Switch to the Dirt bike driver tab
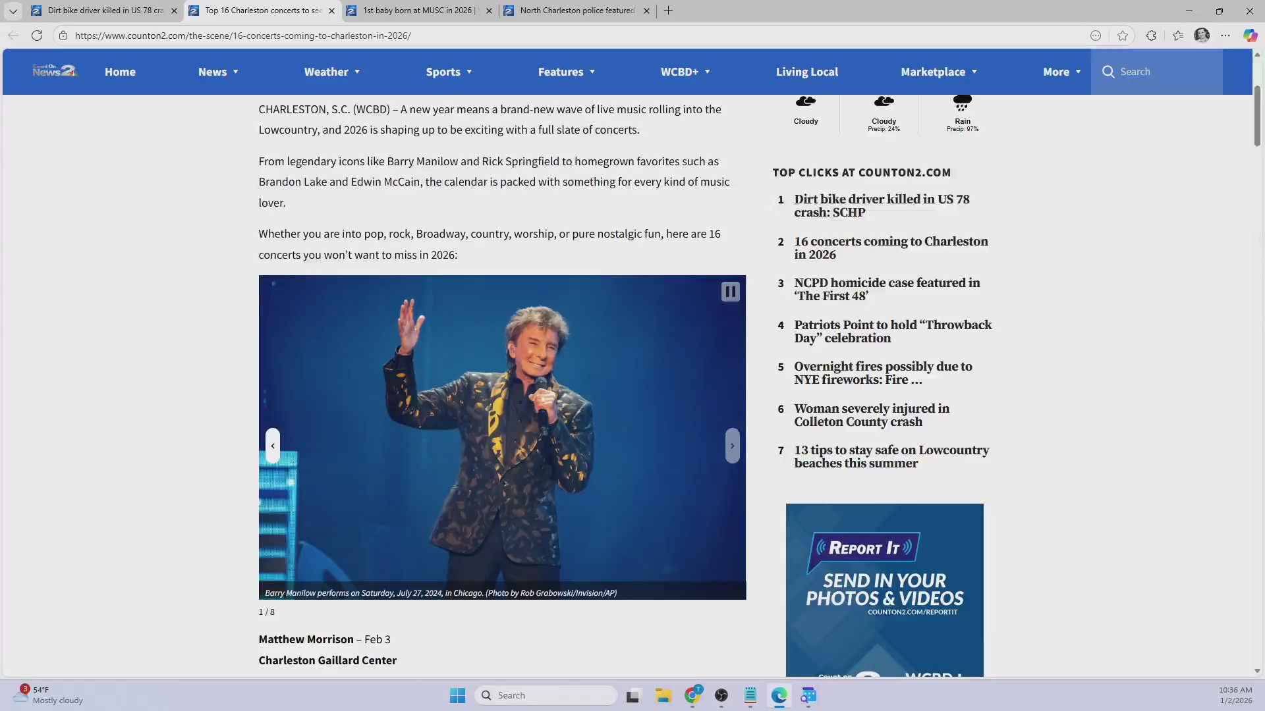1265x711 pixels. pos(105,11)
